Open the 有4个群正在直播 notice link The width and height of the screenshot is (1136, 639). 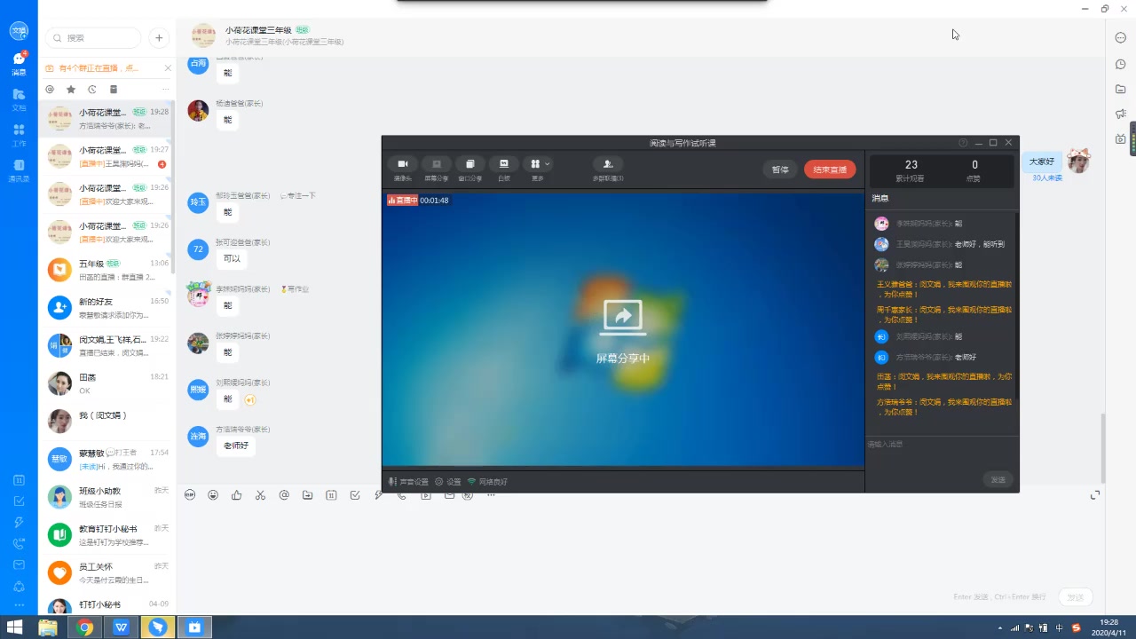[x=99, y=67]
